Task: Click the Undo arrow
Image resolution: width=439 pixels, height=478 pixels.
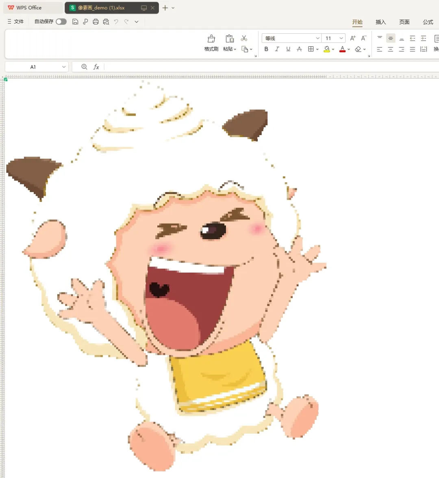Action: 116,22
